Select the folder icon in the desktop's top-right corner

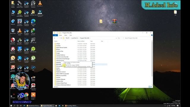(x=175, y=13)
